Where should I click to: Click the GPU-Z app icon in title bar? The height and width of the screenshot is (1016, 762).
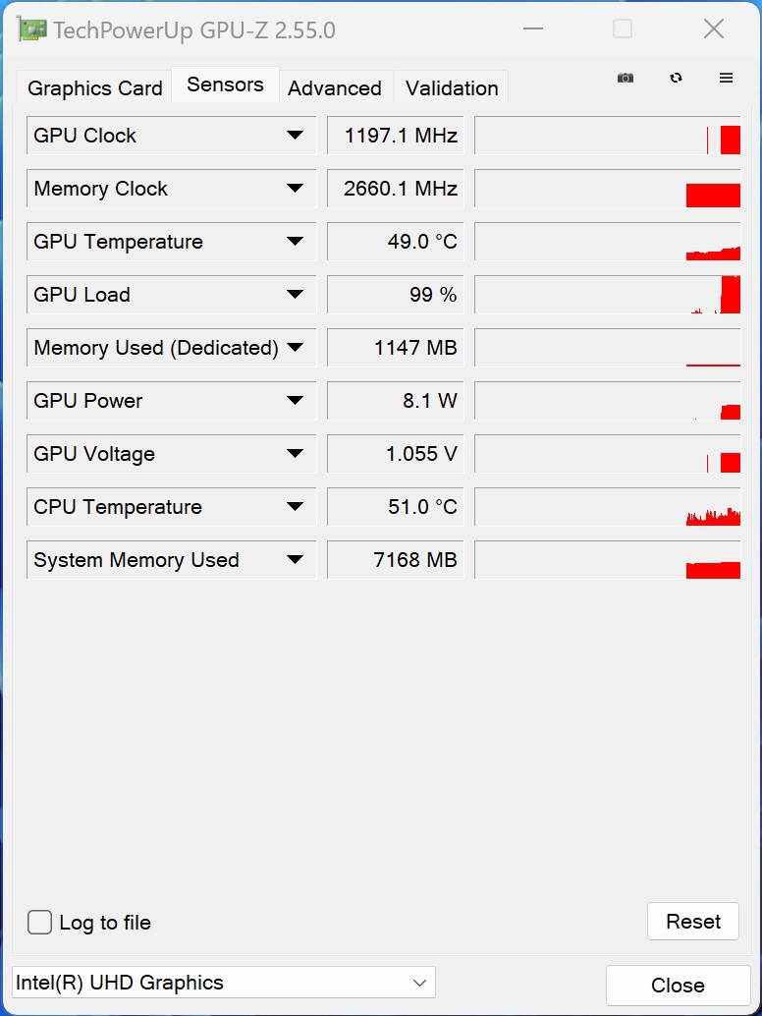pyautogui.click(x=33, y=29)
